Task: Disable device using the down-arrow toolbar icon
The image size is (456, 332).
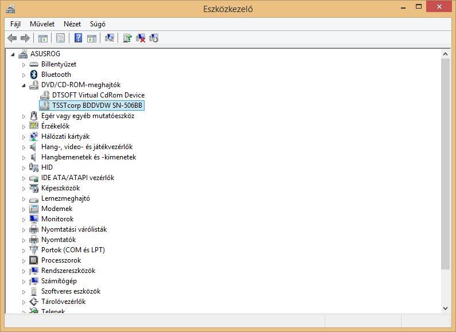Action: [154, 38]
